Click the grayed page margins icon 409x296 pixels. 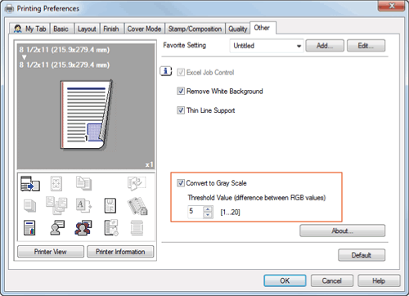(x=56, y=183)
